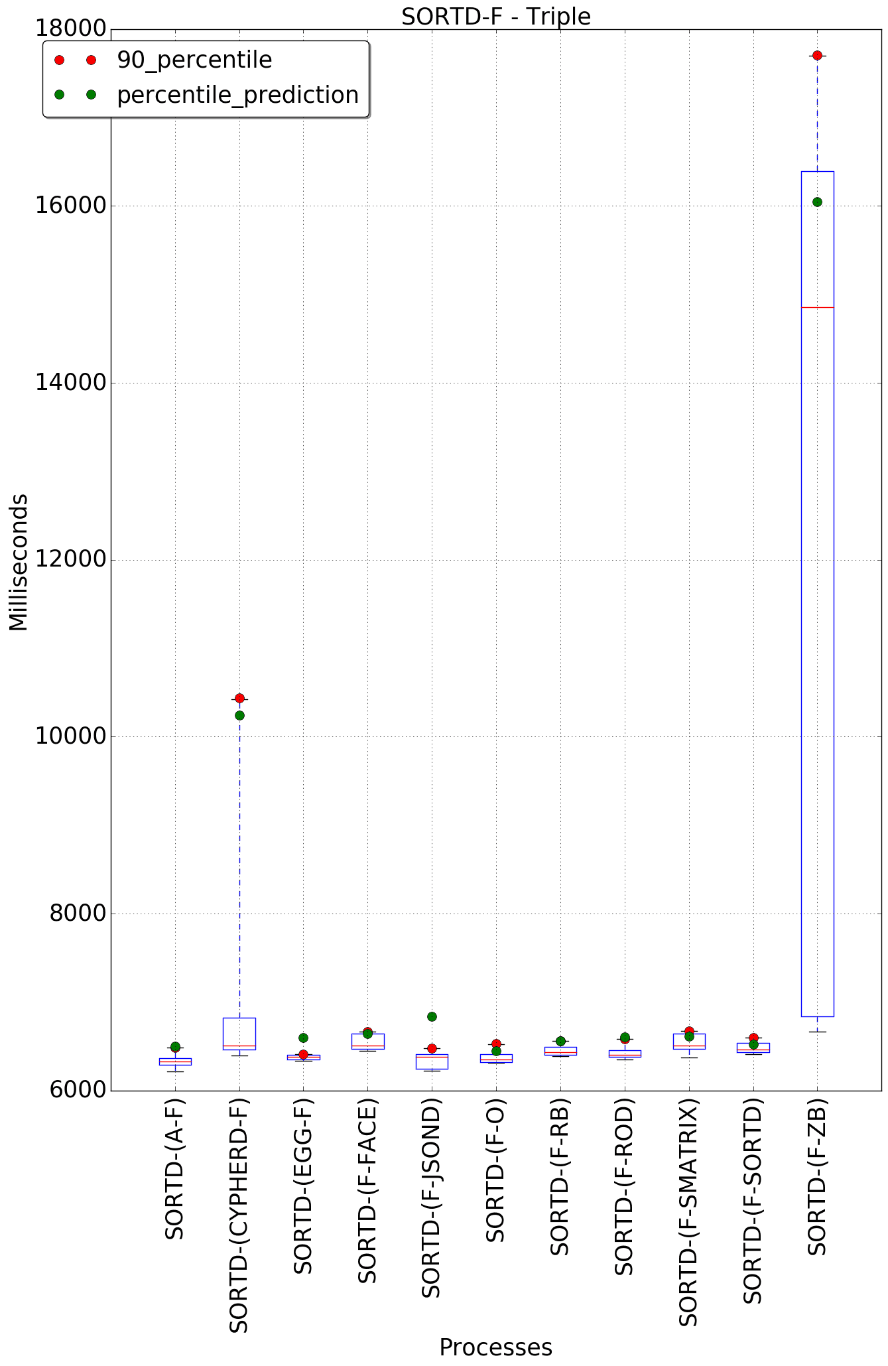Click the blue box of SORTD-(CYPHERD-F)

click(239, 1034)
